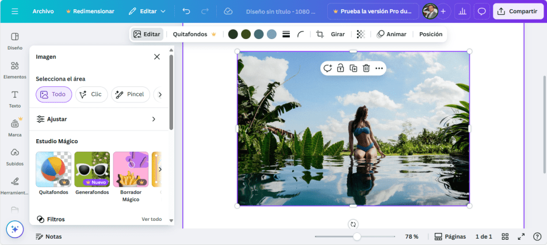Click the crop tool icon
The image size is (547, 245).
320,35
